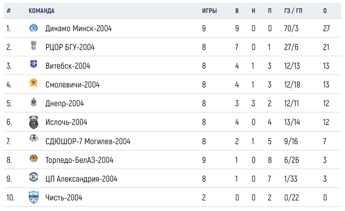Click the Витебск-2004 blue shield logo
The width and height of the screenshot is (345, 211).
pyautogui.click(x=34, y=64)
